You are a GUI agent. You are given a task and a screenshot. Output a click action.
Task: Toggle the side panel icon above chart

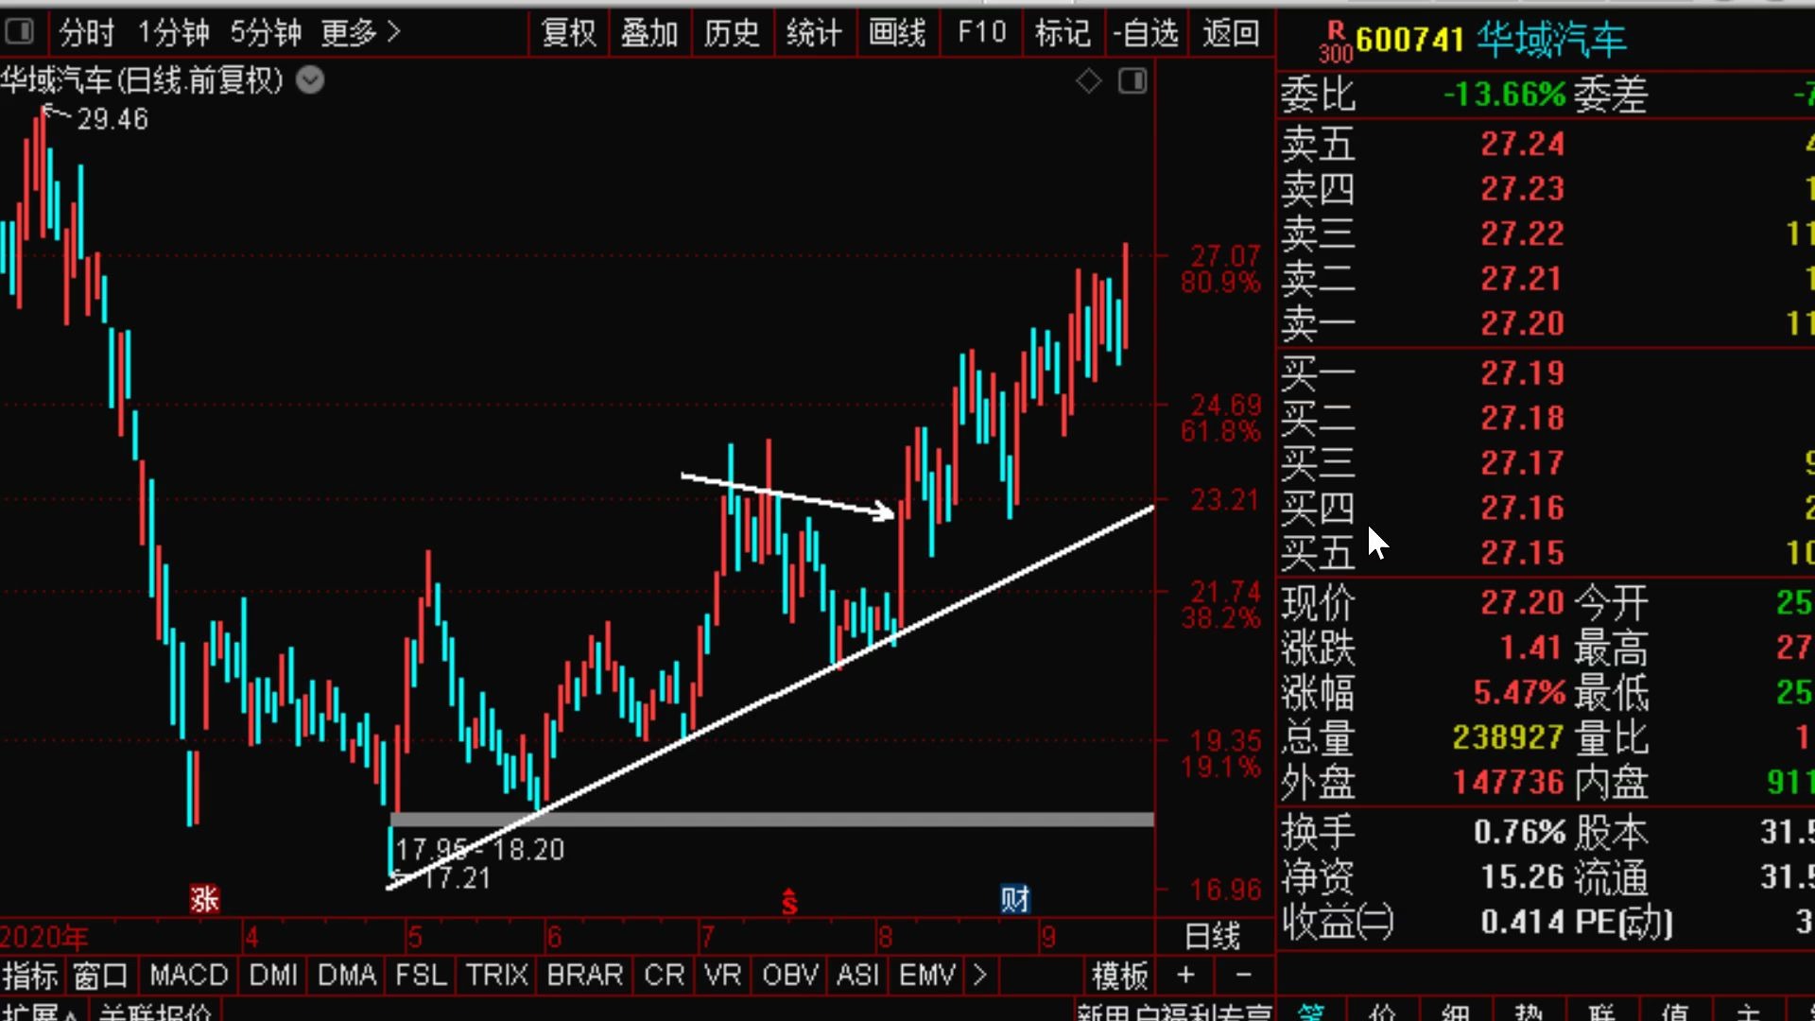click(x=1132, y=81)
